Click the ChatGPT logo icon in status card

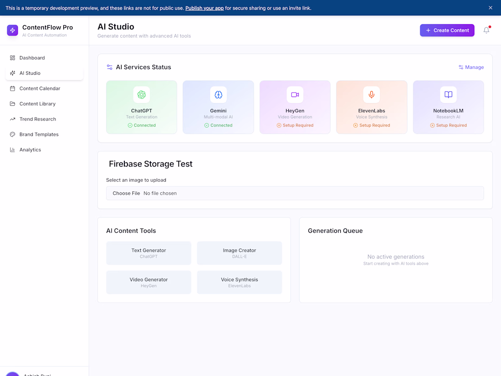click(x=142, y=95)
